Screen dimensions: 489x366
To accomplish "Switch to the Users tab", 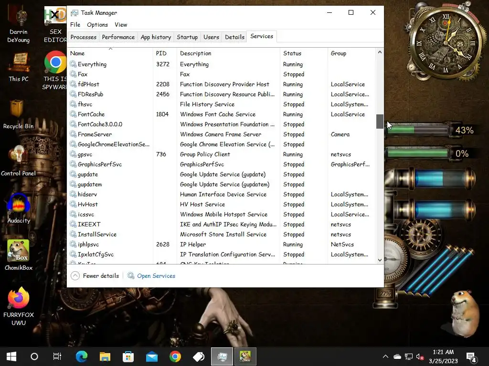I will (x=211, y=37).
